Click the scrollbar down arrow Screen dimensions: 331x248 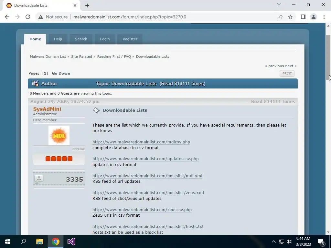(x=328, y=232)
